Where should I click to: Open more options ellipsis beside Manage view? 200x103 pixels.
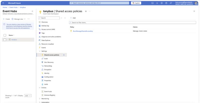(x=28, y=19)
